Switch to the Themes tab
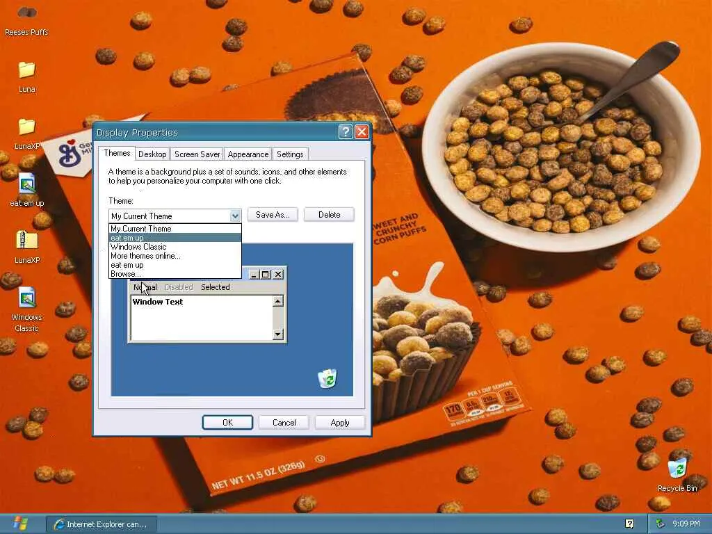 [x=117, y=153]
